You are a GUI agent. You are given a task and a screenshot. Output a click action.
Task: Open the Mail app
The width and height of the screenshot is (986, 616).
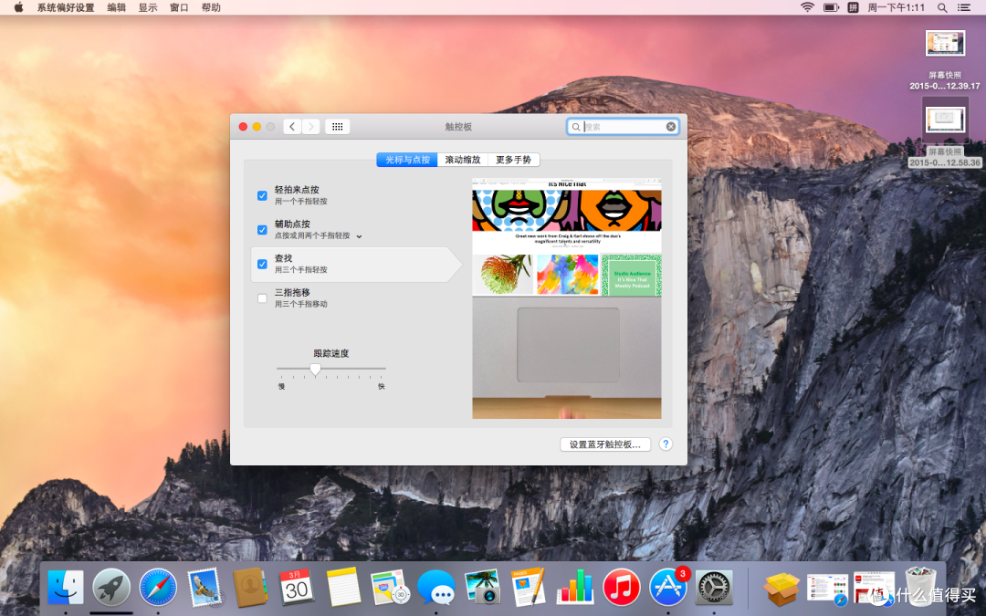click(205, 587)
